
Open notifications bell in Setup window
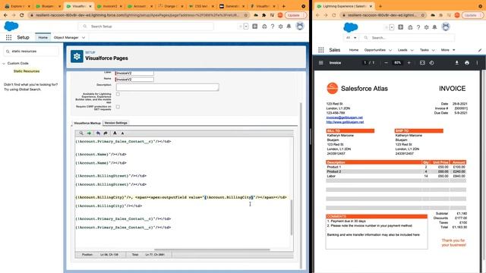pos(289,27)
